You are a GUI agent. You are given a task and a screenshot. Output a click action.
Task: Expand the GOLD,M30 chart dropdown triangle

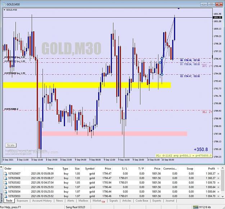[x=4, y=10]
